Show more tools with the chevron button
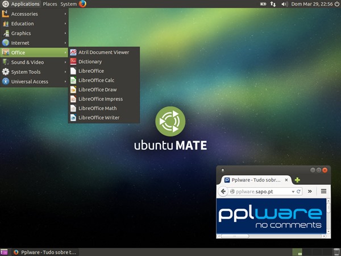341x256 pixels. [310, 192]
